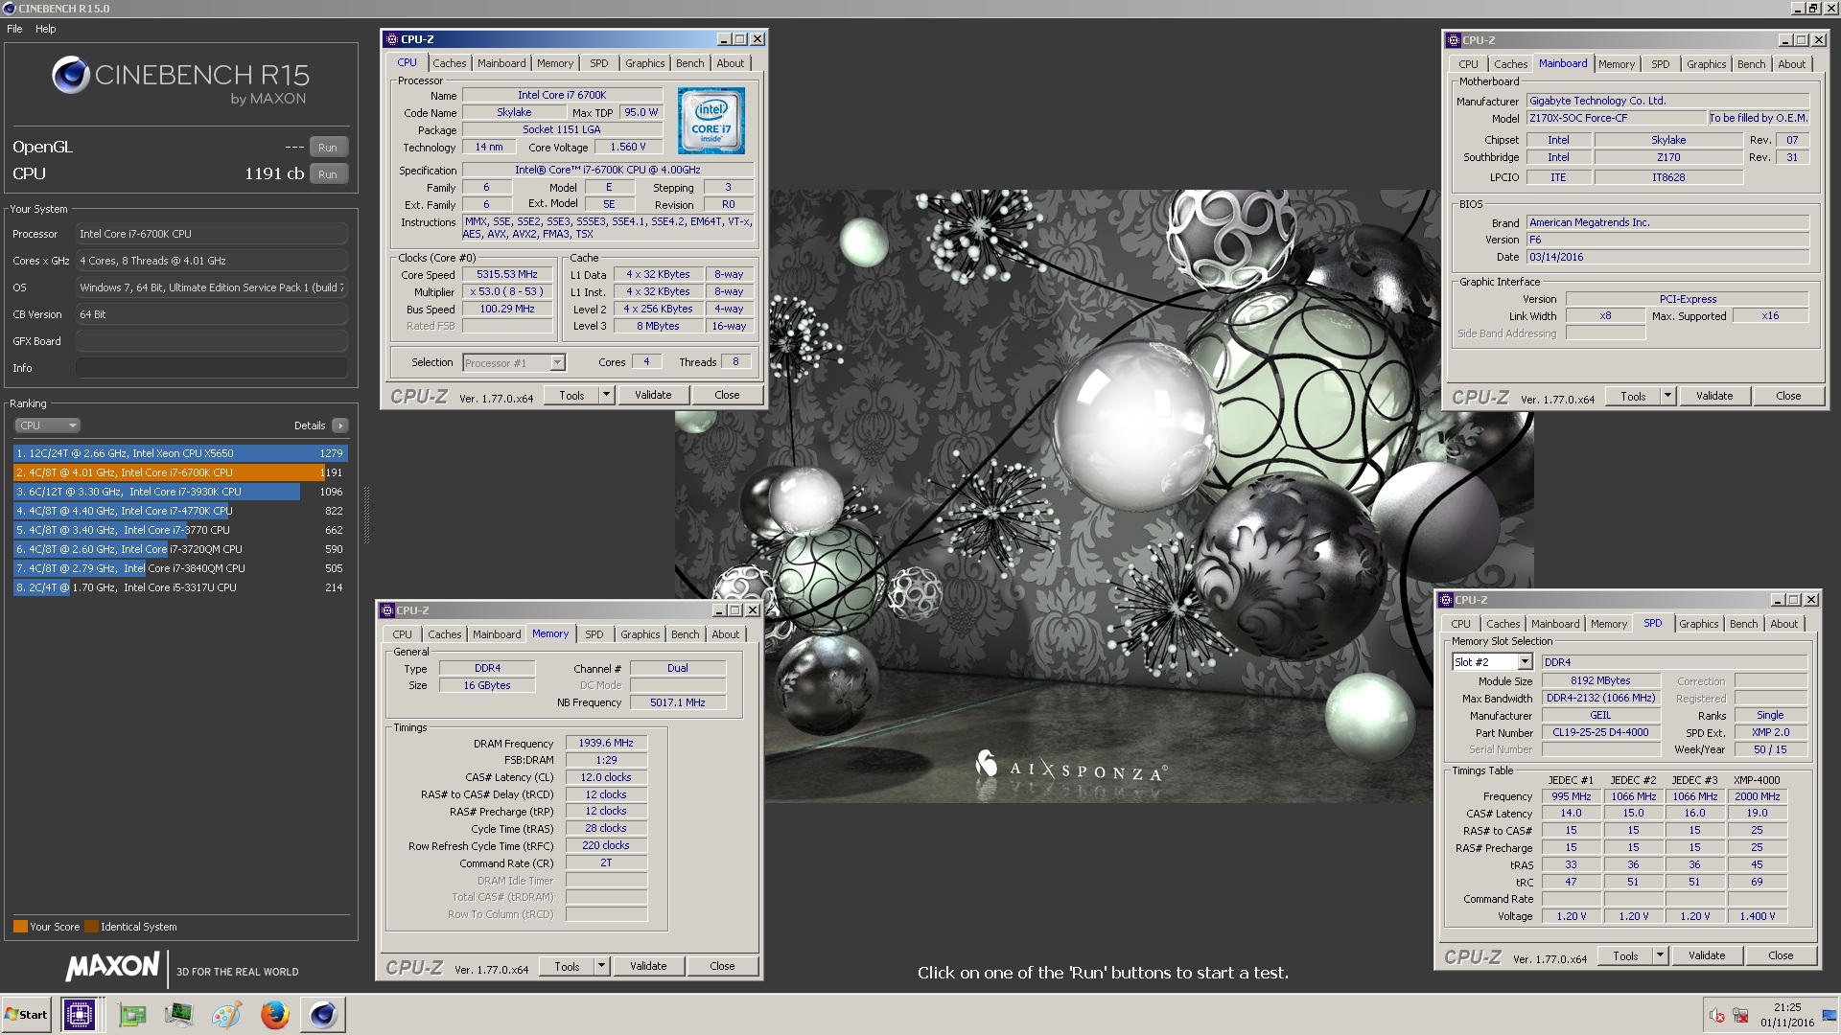Click the MAXON logo at the bottom
This screenshot has height=1035, width=1841.
(x=112, y=967)
